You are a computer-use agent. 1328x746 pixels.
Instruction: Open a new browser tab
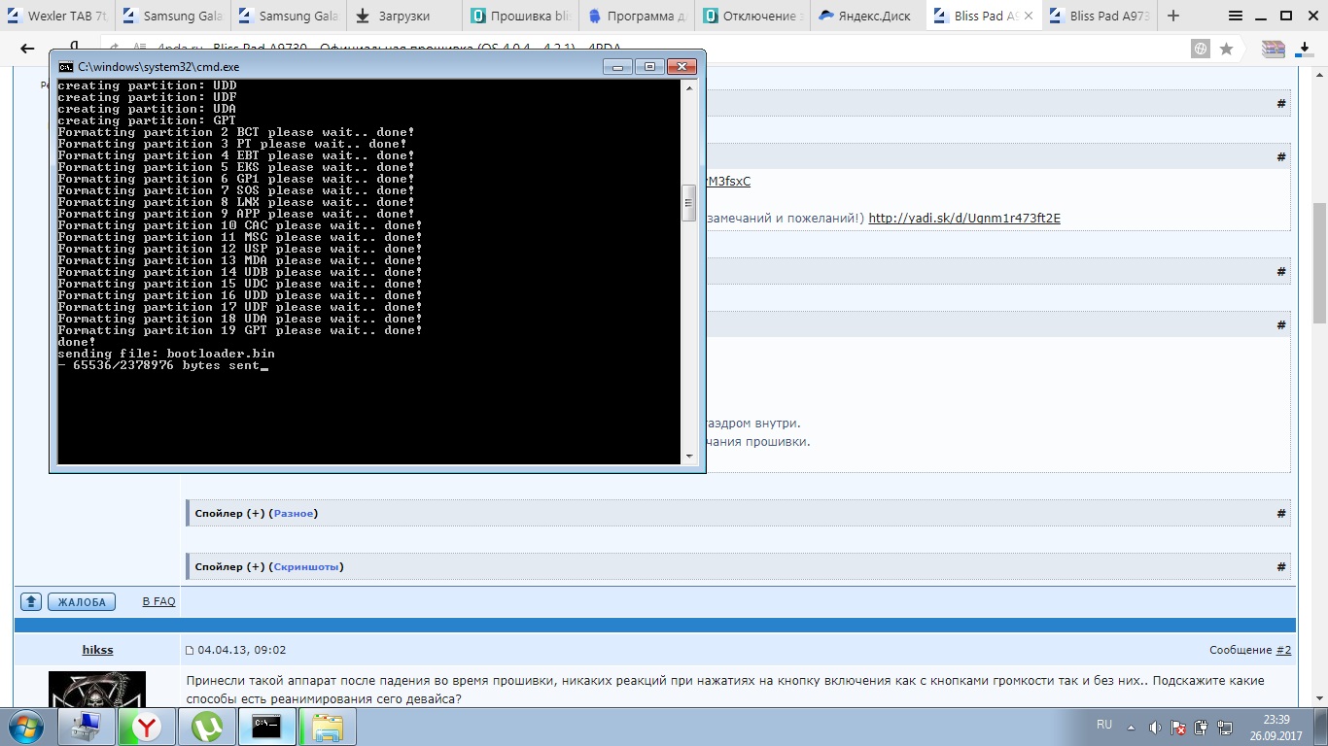[x=1173, y=16]
